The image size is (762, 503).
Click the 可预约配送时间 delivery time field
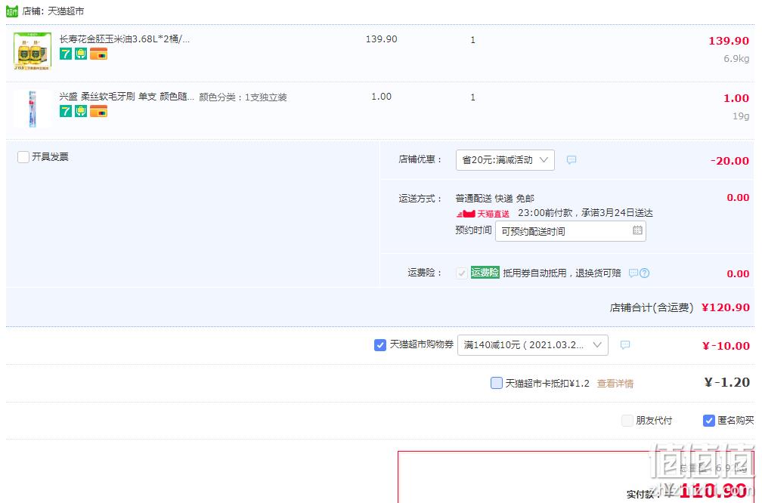(x=570, y=231)
